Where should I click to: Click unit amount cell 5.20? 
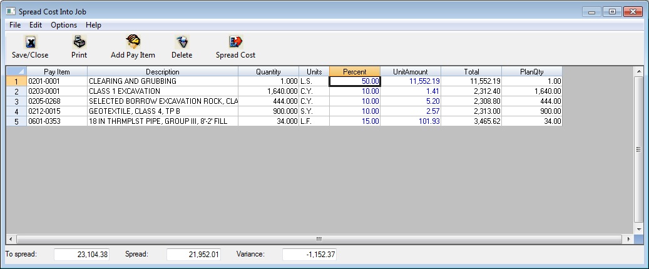(x=411, y=101)
